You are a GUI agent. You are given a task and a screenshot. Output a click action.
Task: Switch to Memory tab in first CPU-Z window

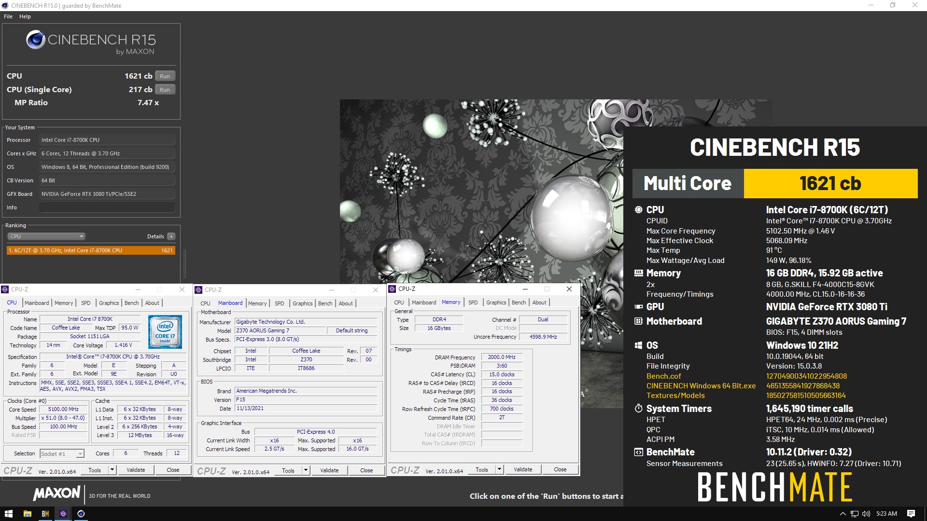[64, 303]
